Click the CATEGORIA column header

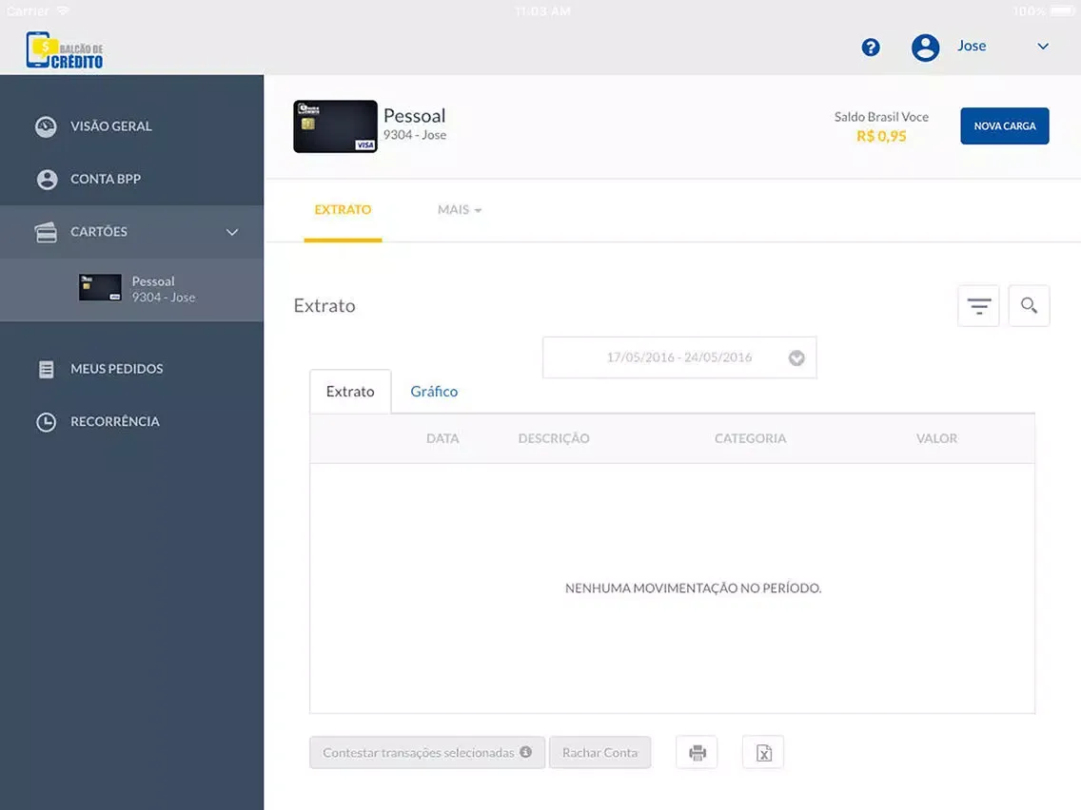(x=750, y=439)
